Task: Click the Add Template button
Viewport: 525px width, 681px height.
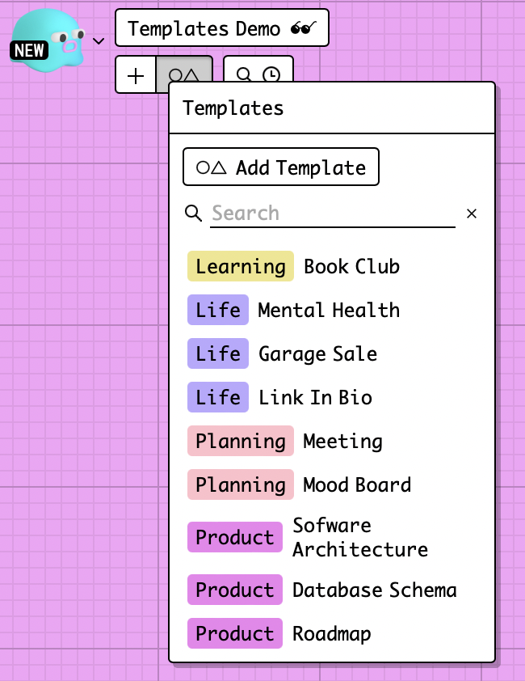Action: coord(280,167)
